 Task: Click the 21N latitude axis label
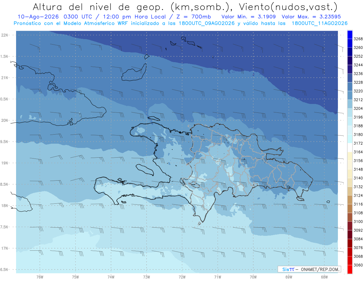(5, 78)
